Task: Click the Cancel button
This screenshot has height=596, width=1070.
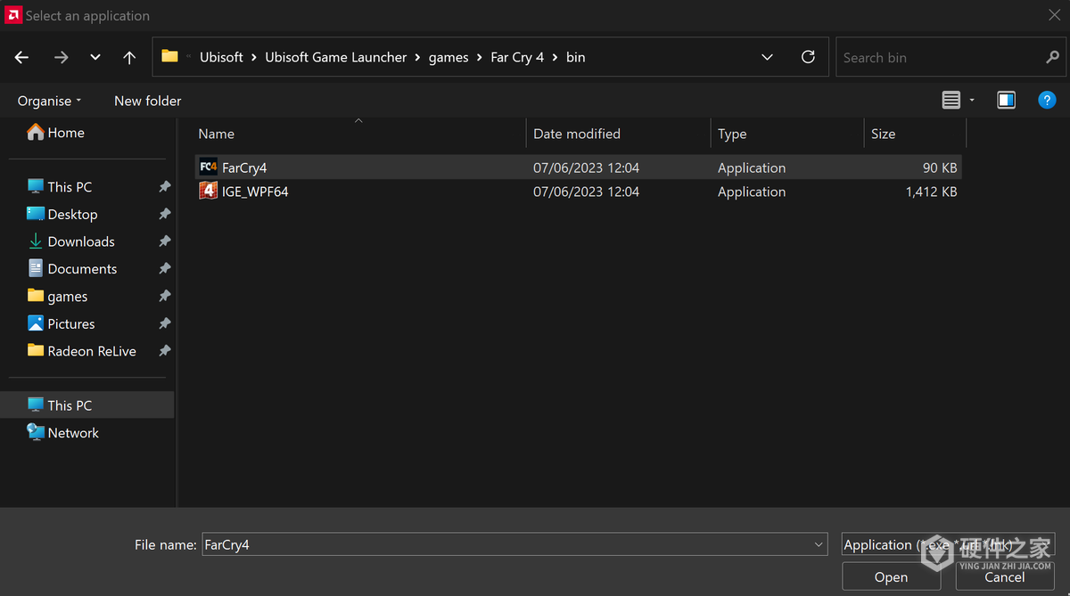Action: (x=1005, y=577)
